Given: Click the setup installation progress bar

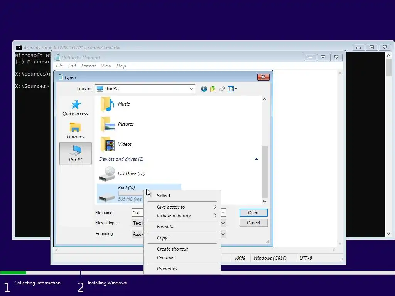Looking at the screenshot, I should click(x=197, y=272).
